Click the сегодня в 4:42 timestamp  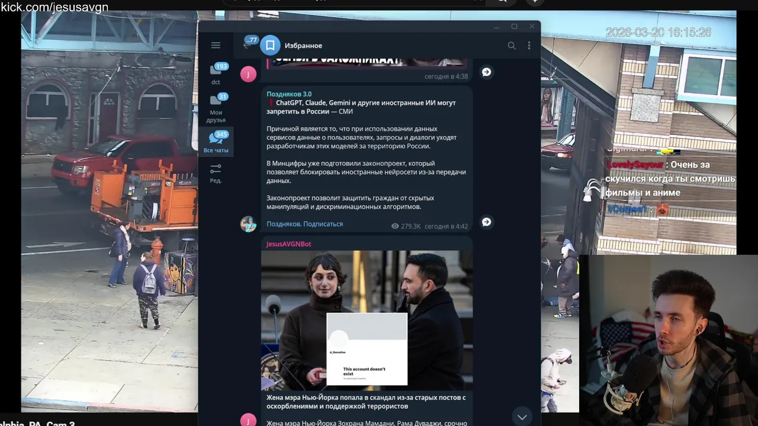(x=446, y=226)
